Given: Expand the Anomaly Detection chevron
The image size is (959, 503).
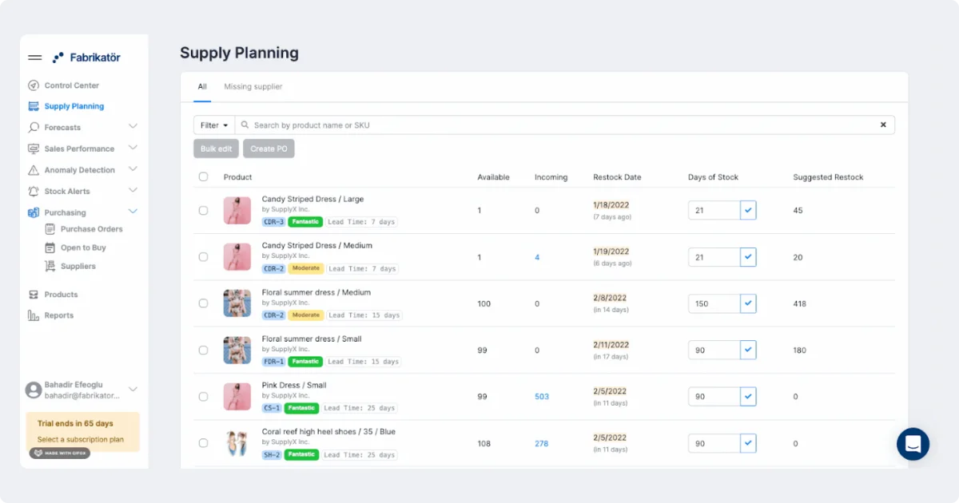Looking at the screenshot, I should point(133,169).
